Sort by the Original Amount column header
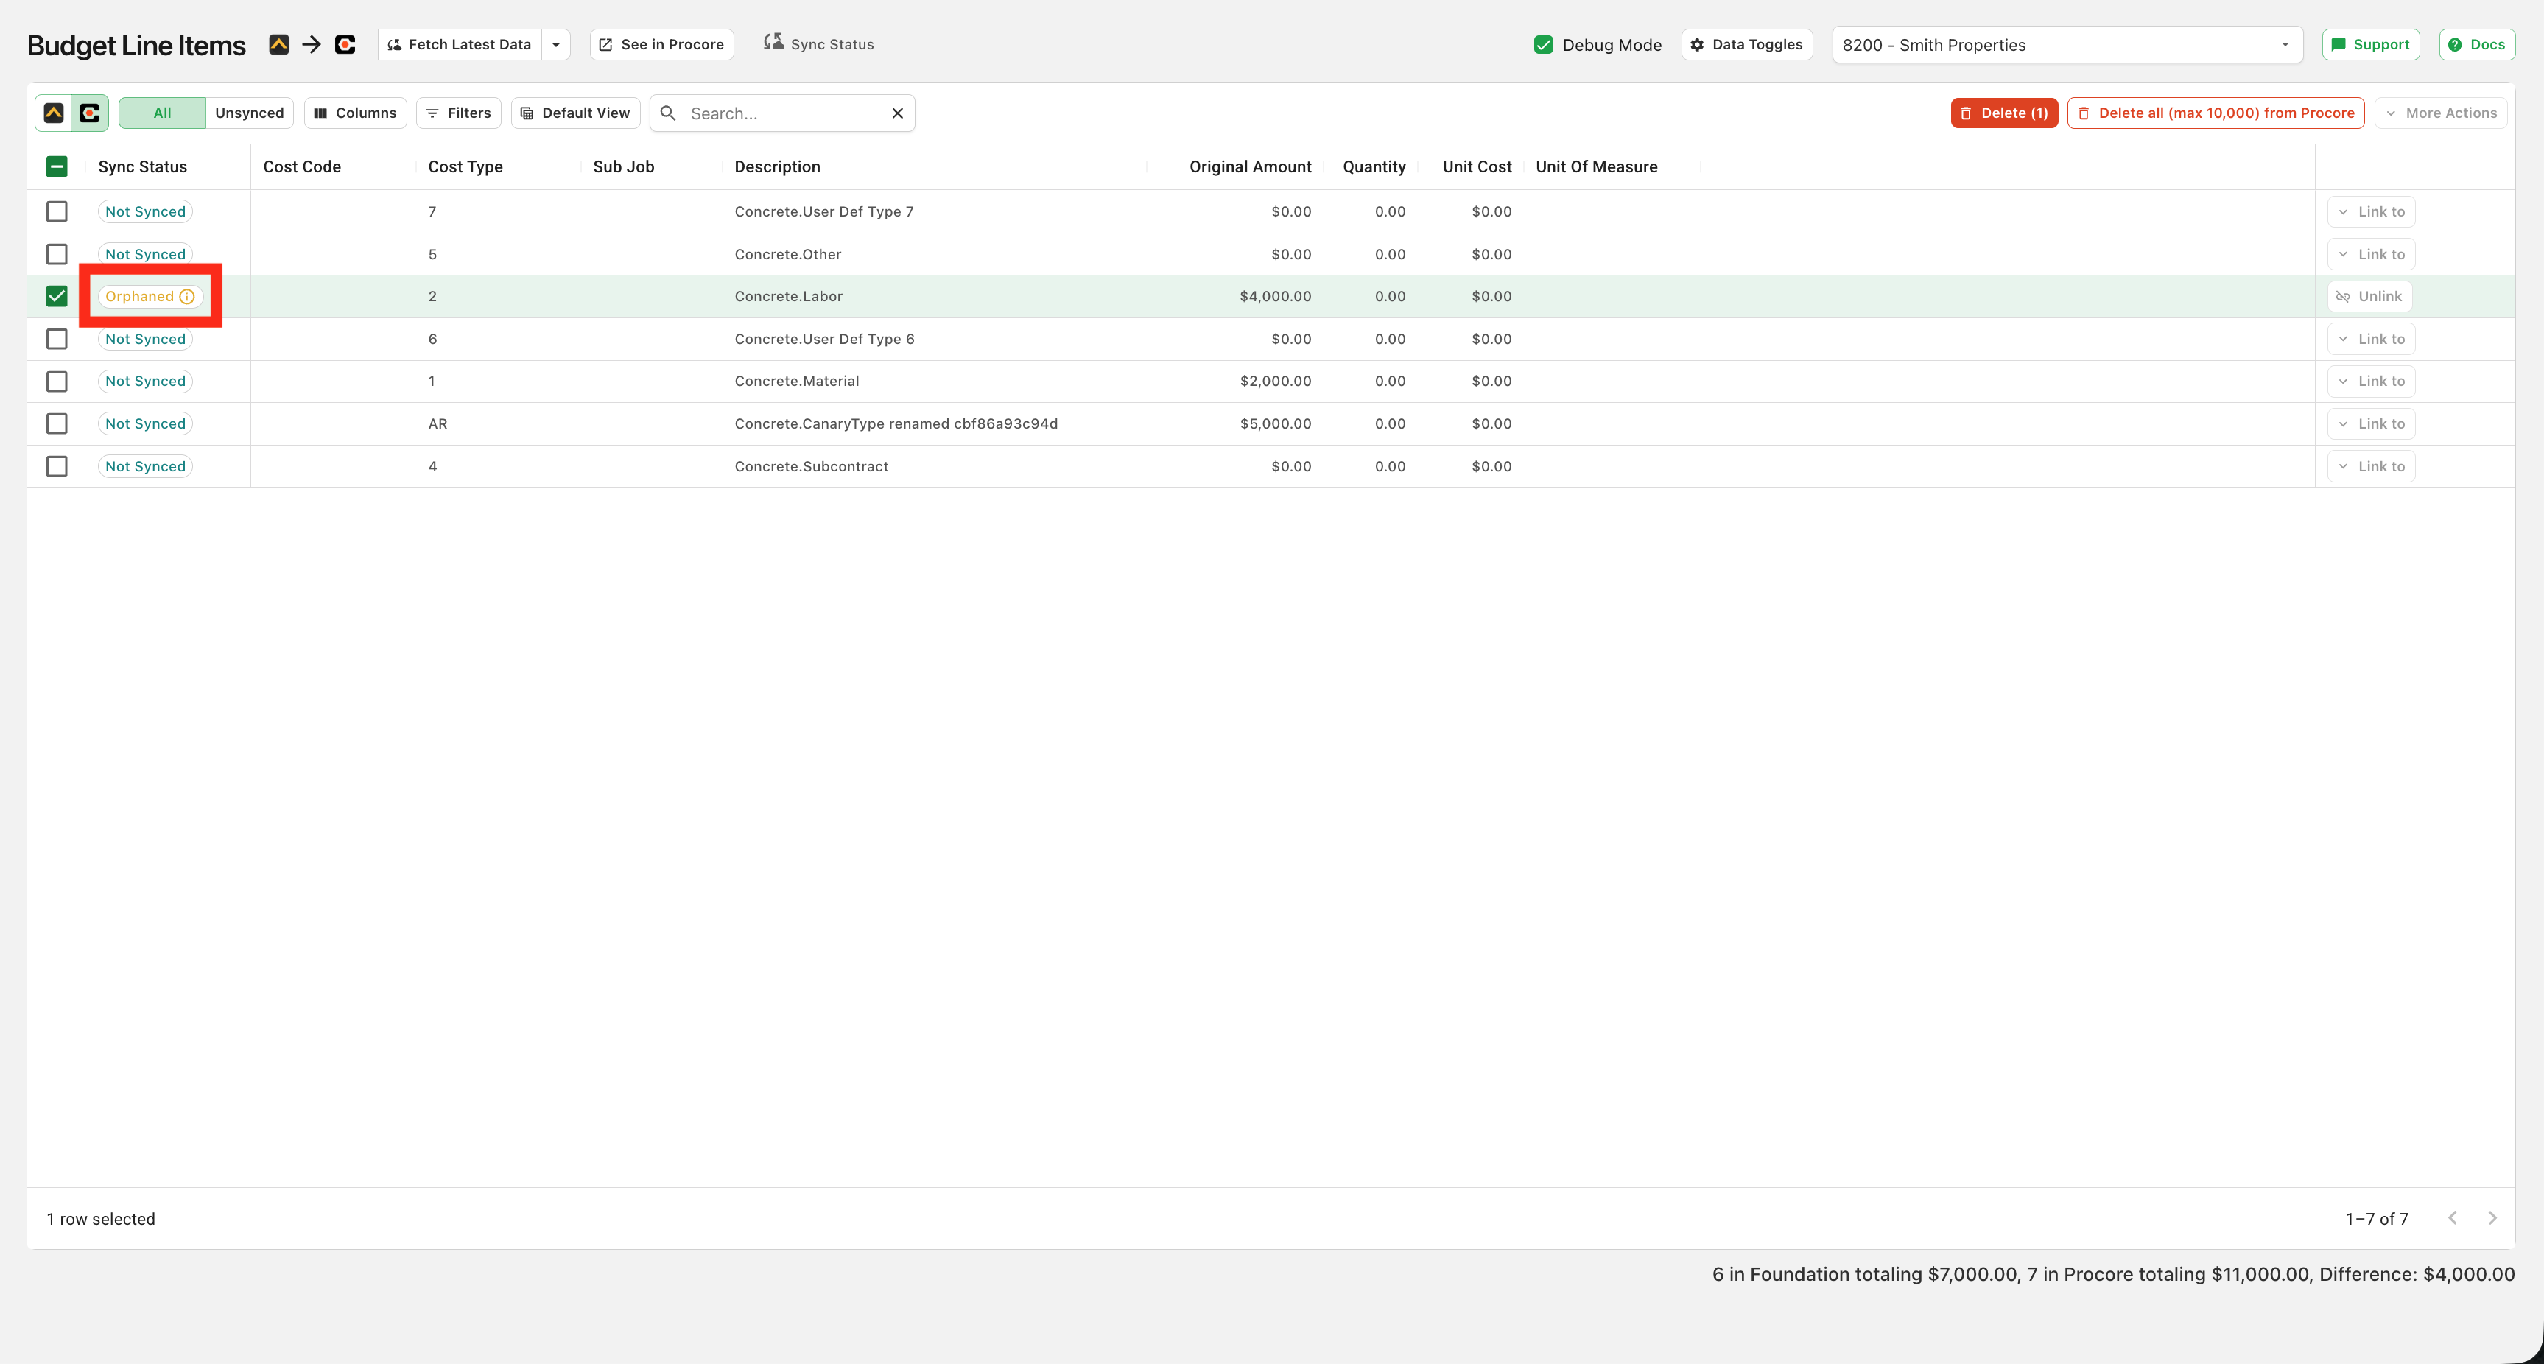This screenshot has width=2544, height=1364. point(1251,167)
